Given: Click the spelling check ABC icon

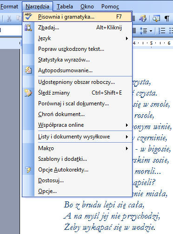Looking at the screenshot, I should coord(28,16).
